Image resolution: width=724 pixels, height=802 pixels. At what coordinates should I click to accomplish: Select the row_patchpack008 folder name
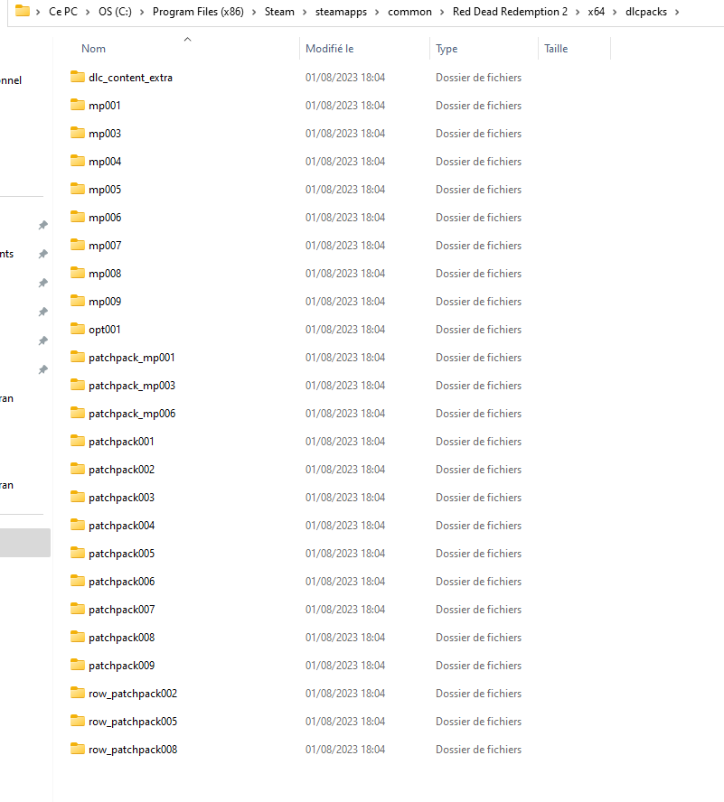tap(133, 750)
